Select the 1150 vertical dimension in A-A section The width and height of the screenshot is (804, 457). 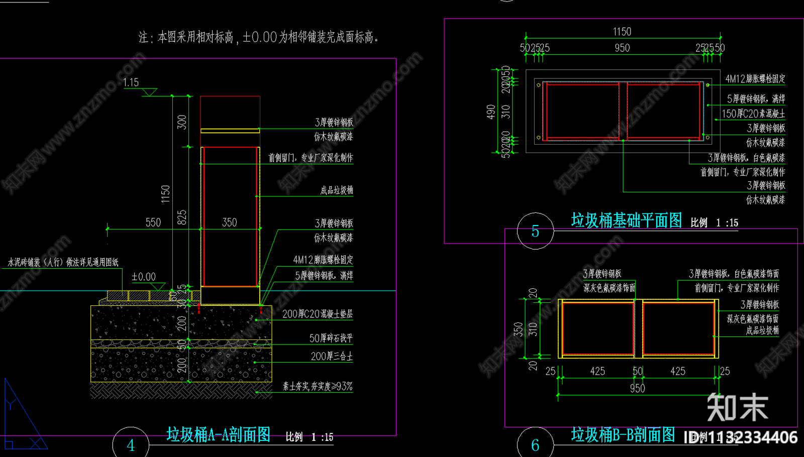[165, 194]
